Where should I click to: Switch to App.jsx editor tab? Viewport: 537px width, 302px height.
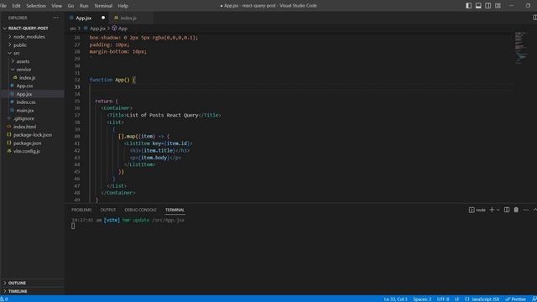click(x=84, y=18)
